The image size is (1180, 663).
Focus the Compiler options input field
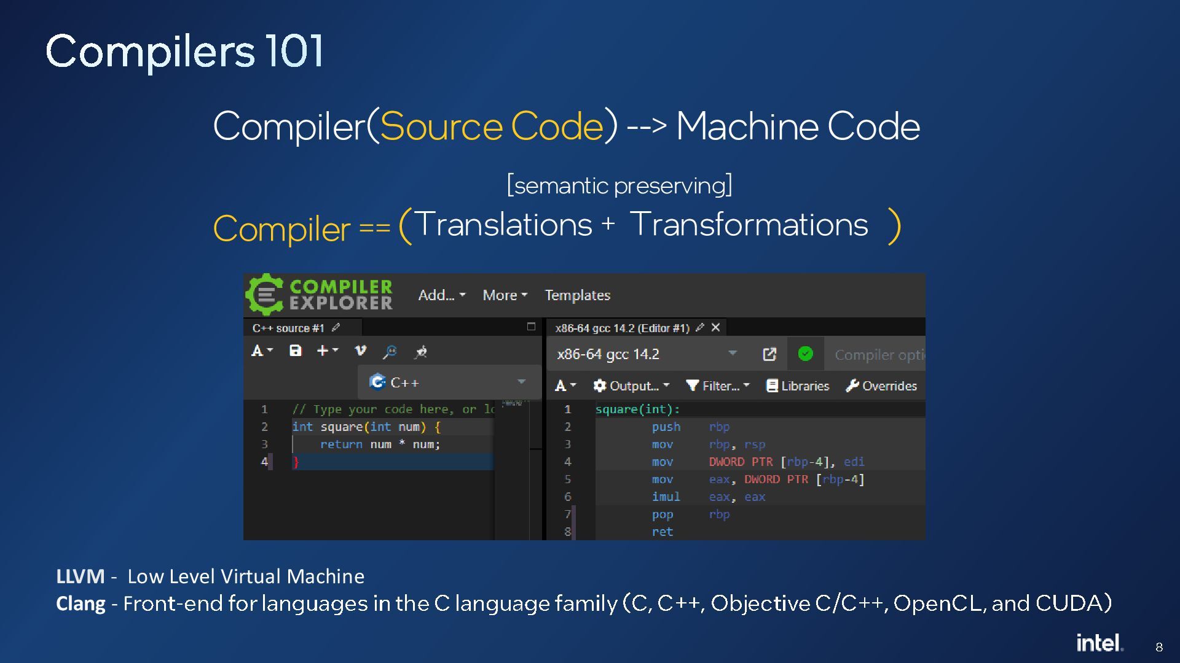pyautogui.click(x=875, y=354)
